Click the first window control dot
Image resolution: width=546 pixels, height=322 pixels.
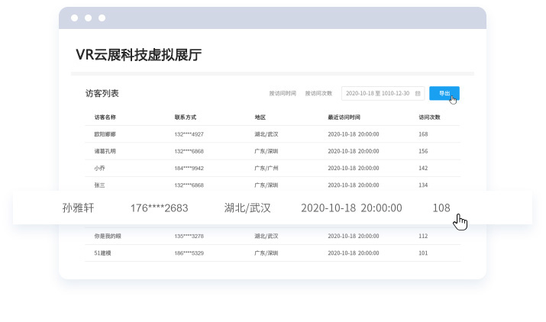point(74,18)
